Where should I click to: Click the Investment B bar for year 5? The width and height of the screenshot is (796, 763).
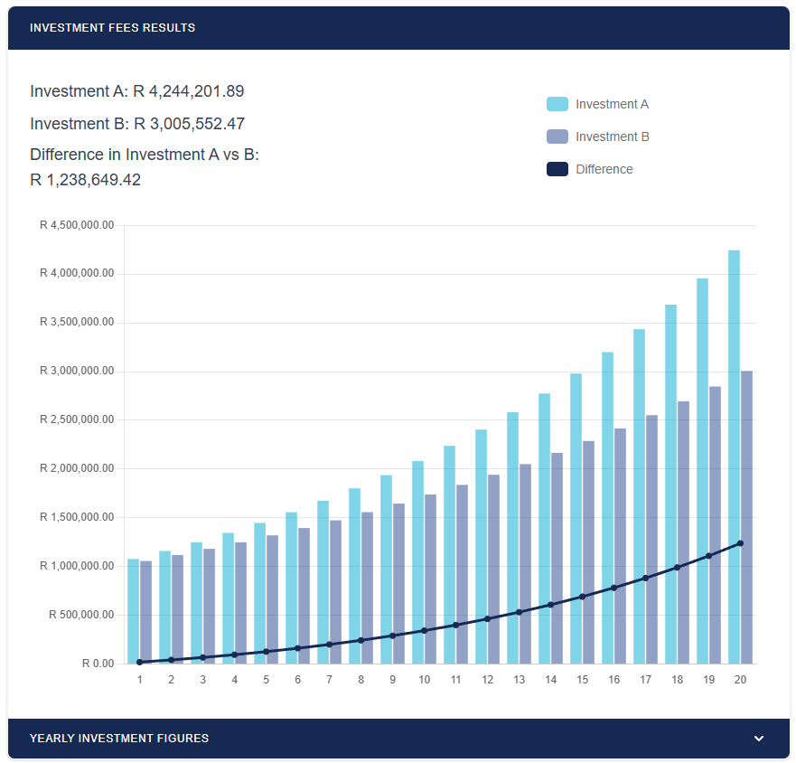point(272,599)
